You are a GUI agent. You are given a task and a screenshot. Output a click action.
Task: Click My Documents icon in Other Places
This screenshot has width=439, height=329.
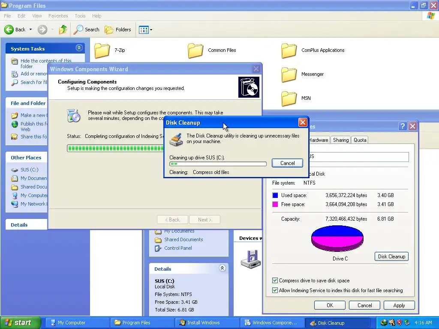pos(15,178)
